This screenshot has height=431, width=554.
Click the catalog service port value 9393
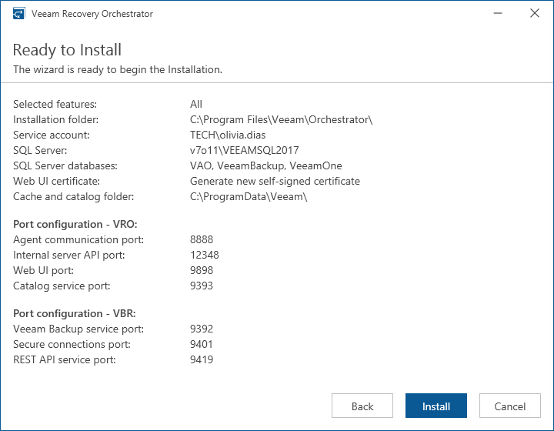point(202,286)
